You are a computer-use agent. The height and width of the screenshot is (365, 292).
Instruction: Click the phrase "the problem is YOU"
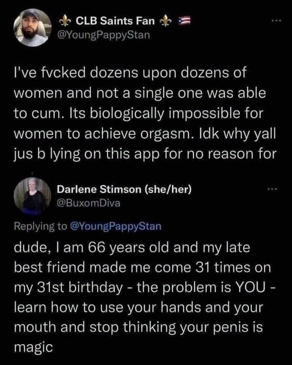click(x=201, y=287)
